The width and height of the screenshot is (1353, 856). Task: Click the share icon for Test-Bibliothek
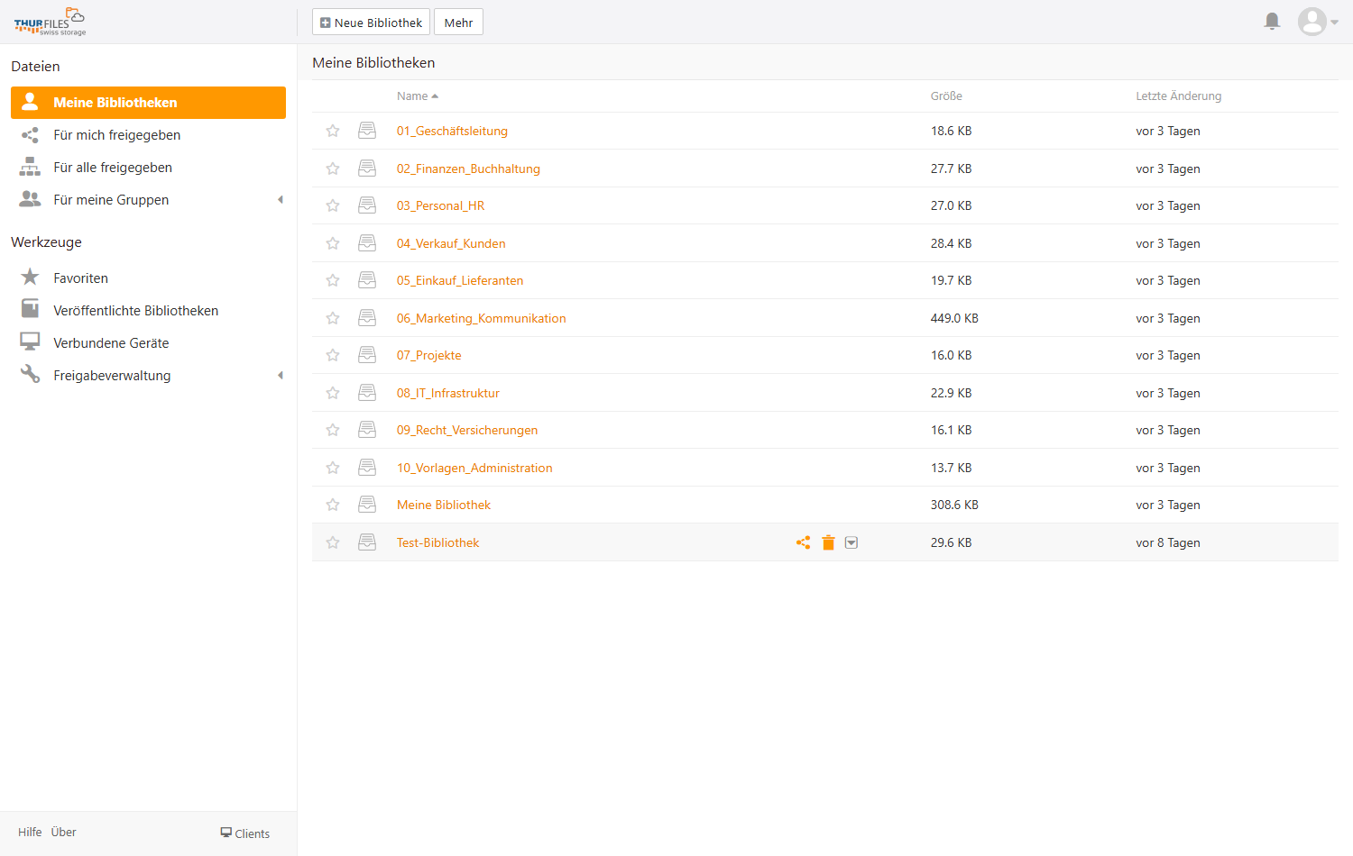(x=803, y=542)
